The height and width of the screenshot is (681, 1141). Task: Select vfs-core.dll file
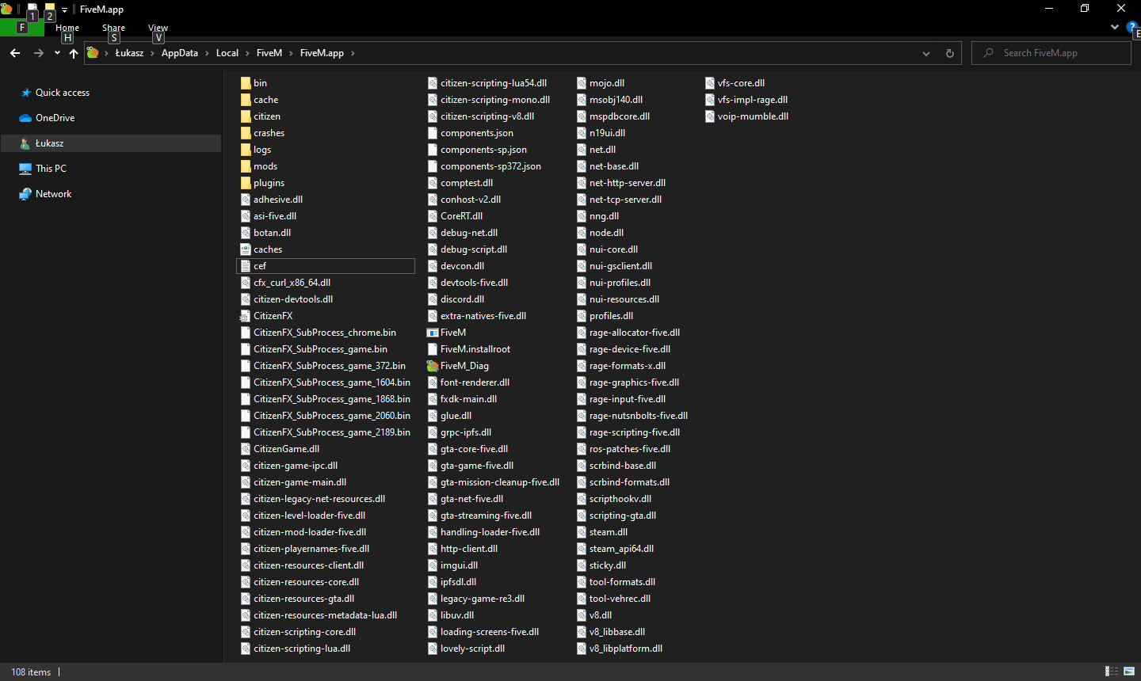pyautogui.click(x=735, y=83)
